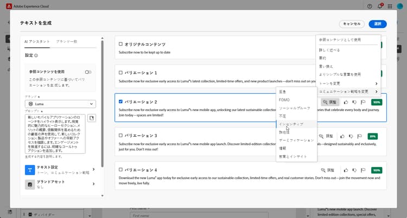Click 調整 button on バリエーション 4
Viewport: 407px width, 218px height.
(328, 170)
